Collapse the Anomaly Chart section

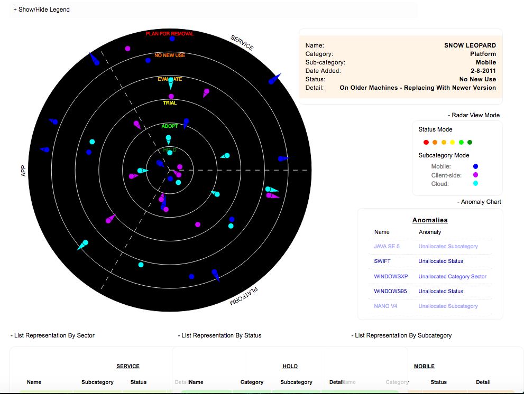point(479,202)
